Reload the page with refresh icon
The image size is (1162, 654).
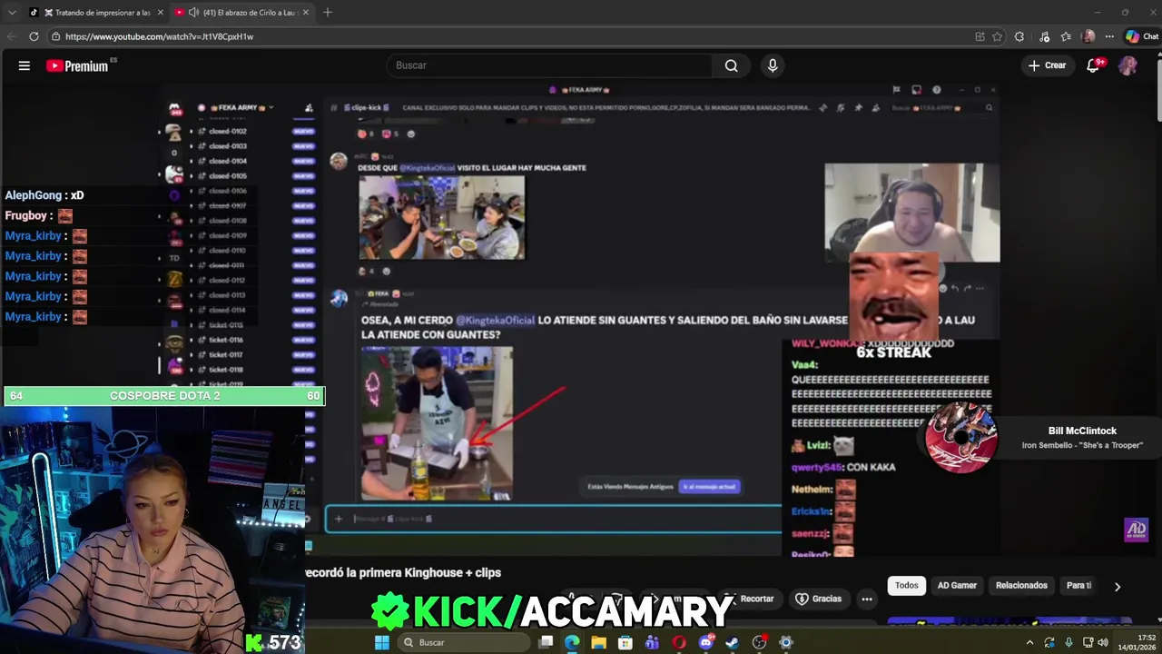coord(34,36)
